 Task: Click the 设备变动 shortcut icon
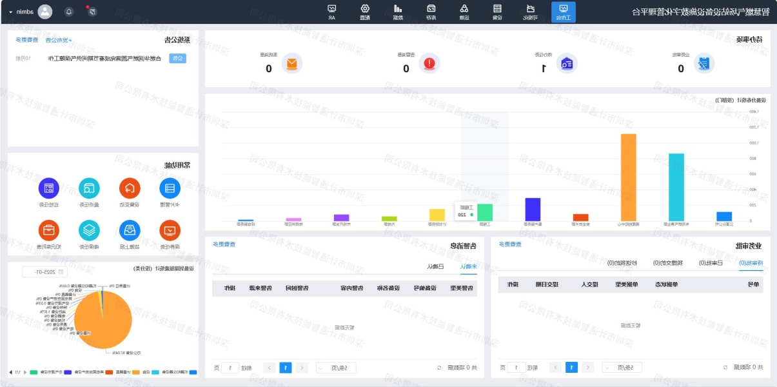pos(130,188)
